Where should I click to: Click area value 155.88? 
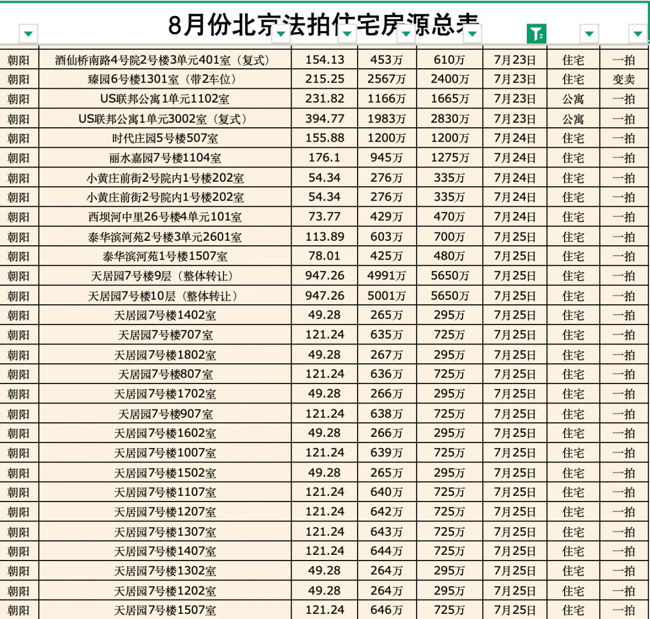coord(324,138)
